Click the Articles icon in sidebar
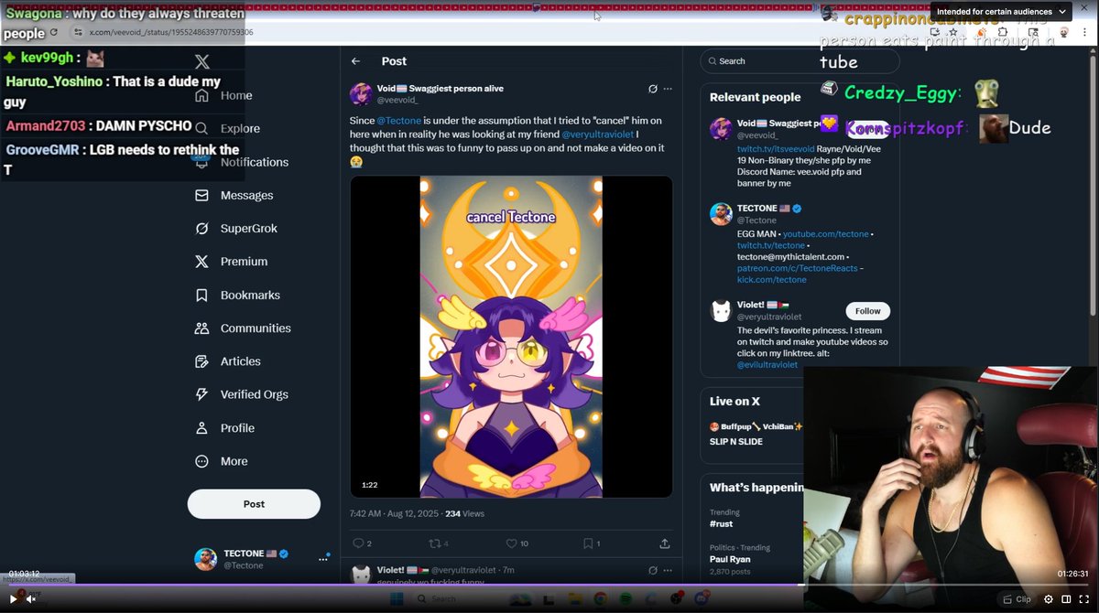 (202, 361)
